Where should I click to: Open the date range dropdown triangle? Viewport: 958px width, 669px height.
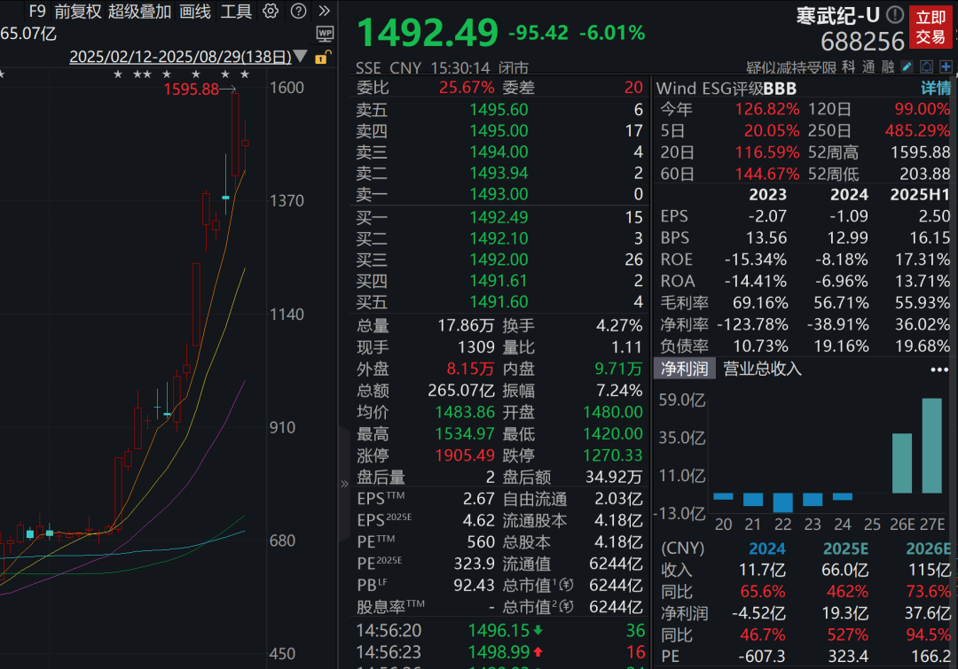point(300,57)
